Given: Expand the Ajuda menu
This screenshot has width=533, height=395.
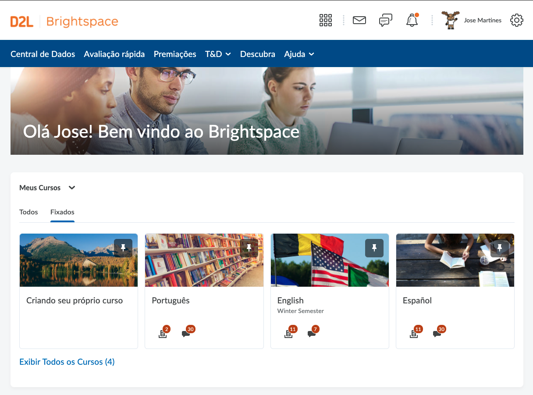Looking at the screenshot, I should coord(299,54).
